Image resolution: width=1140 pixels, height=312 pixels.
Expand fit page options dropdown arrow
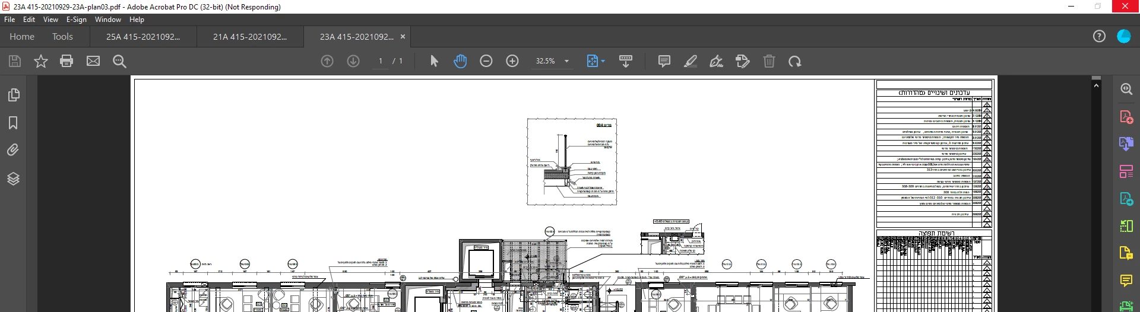pyautogui.click(x=603, y=61)
